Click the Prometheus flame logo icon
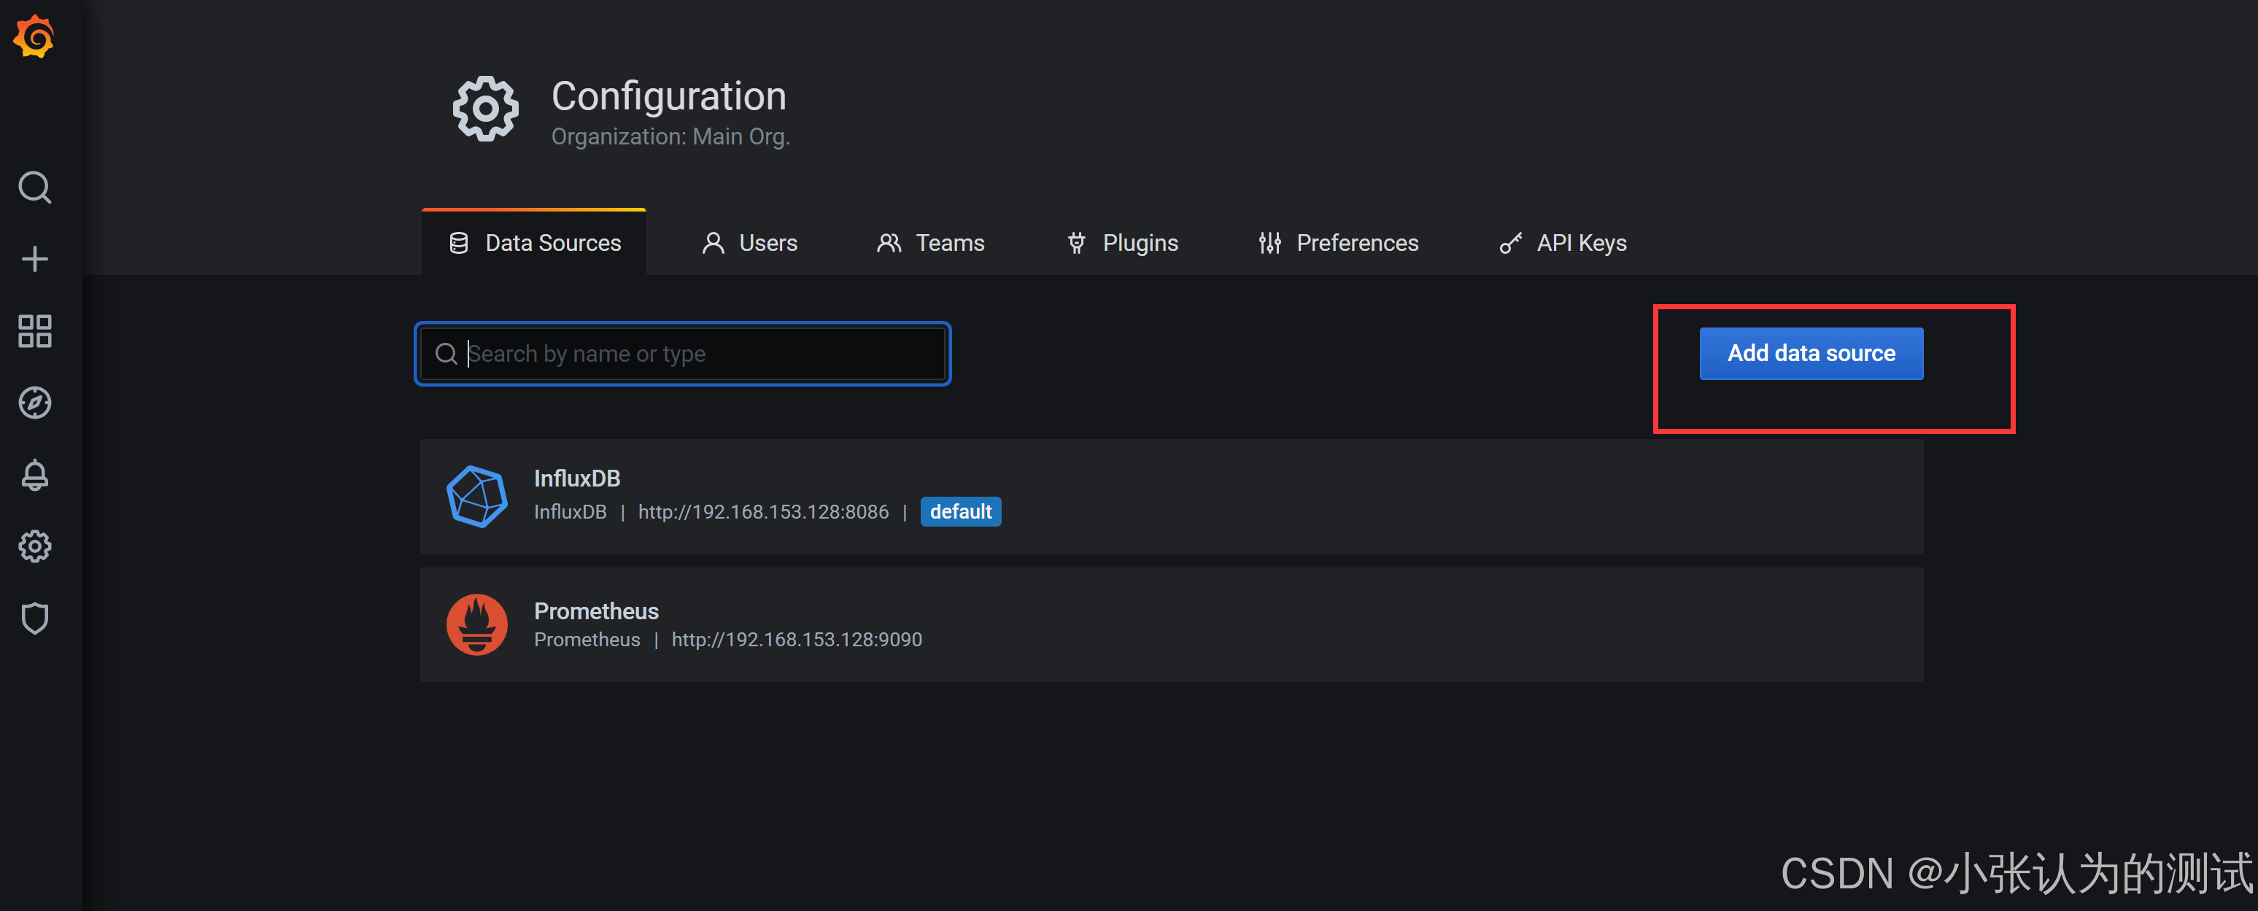Screen dimensions: 2258x911 (x=477, y=624)
